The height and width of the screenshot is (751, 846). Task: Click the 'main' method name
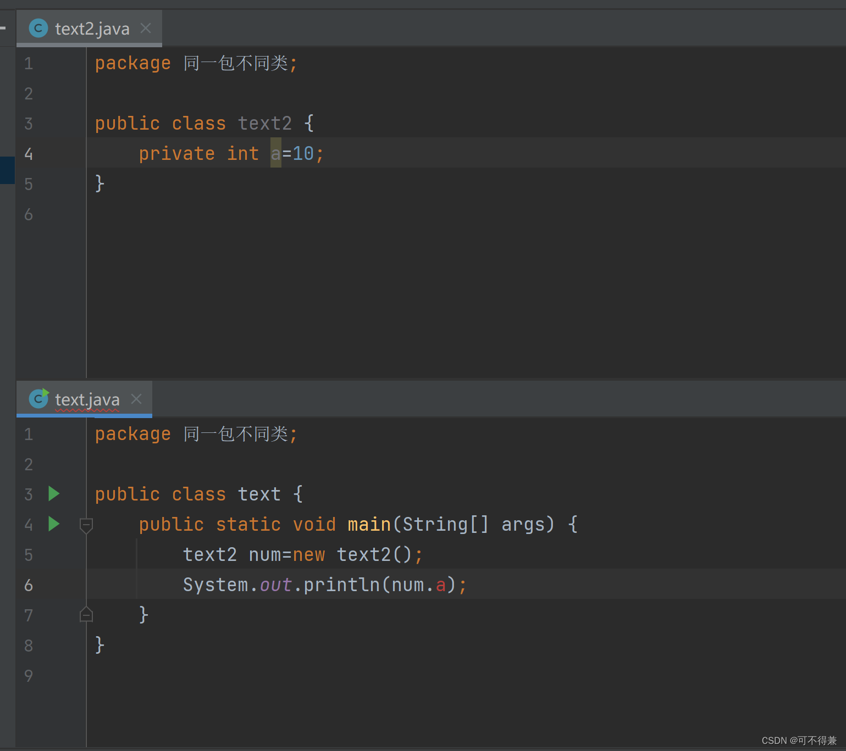[x=369, y=524]
